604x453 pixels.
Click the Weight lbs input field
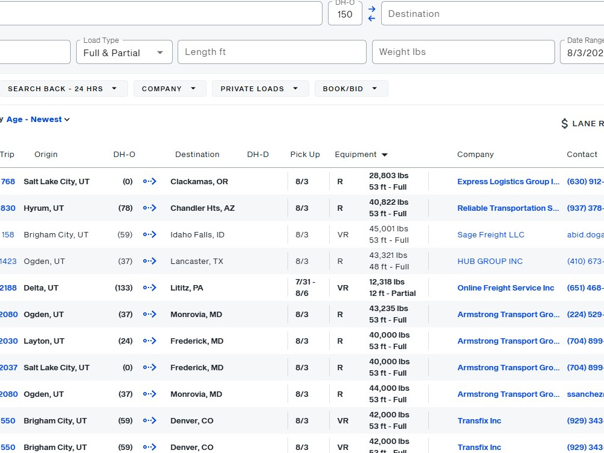click(x=463, y=52)
